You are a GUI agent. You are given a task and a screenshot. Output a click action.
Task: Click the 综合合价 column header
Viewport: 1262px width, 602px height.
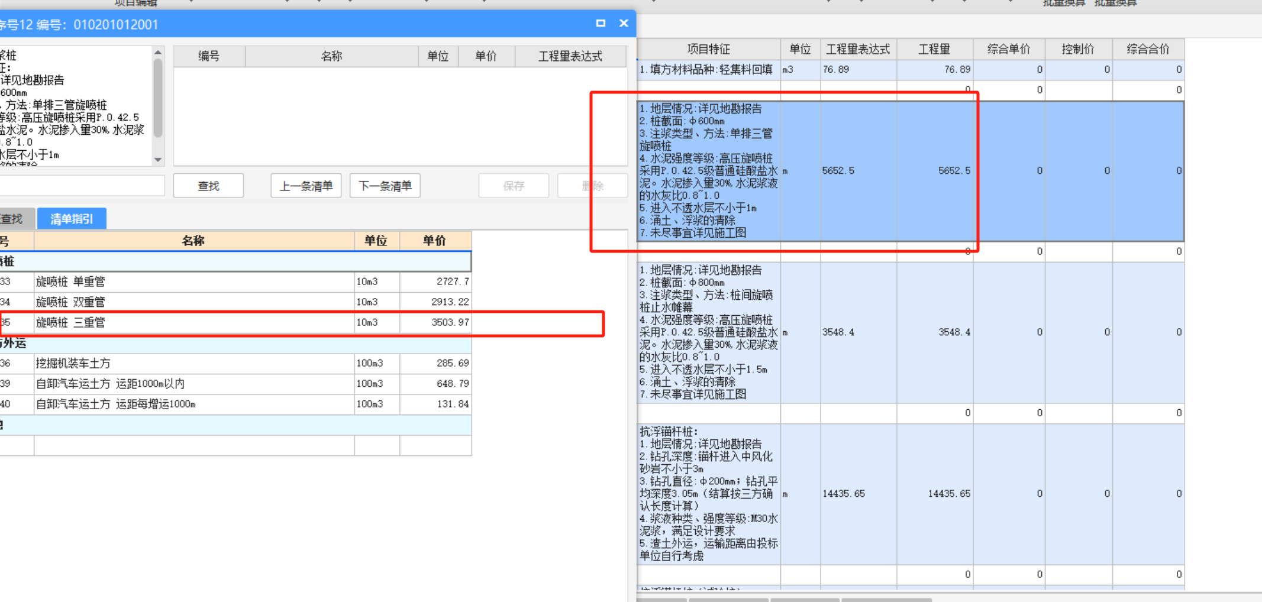click(1148, 49)
